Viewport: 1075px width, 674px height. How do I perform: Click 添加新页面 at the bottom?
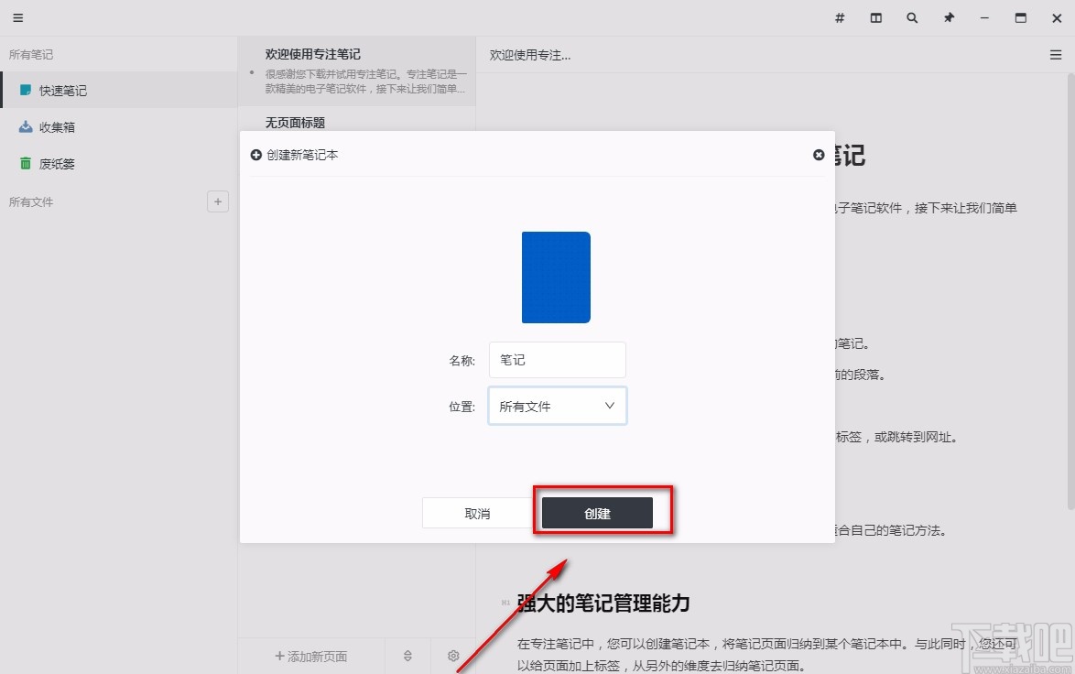pos(311,657)
